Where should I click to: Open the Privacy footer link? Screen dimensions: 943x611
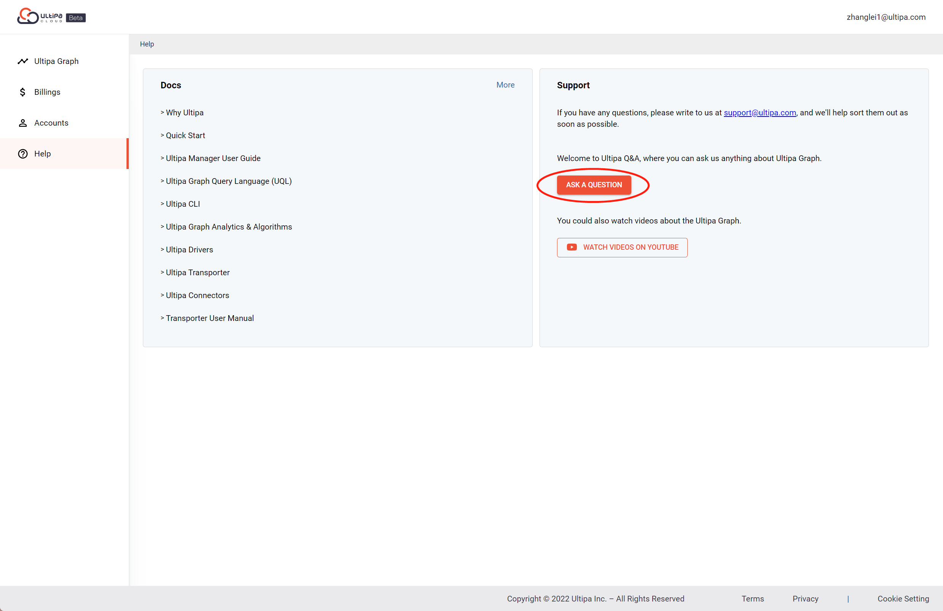click(x=805, y=599)
